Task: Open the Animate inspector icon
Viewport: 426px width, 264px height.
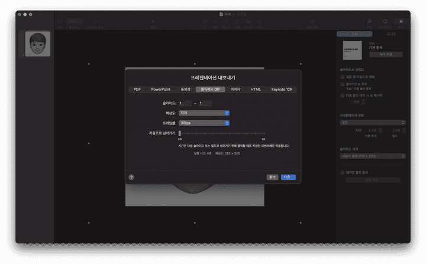Action: click(385, 22)
